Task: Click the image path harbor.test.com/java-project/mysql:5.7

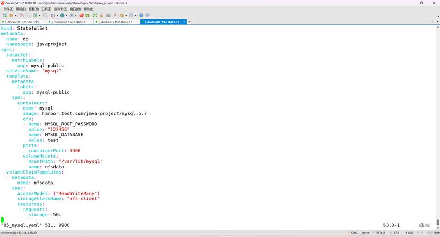Action: coord(94,113)
